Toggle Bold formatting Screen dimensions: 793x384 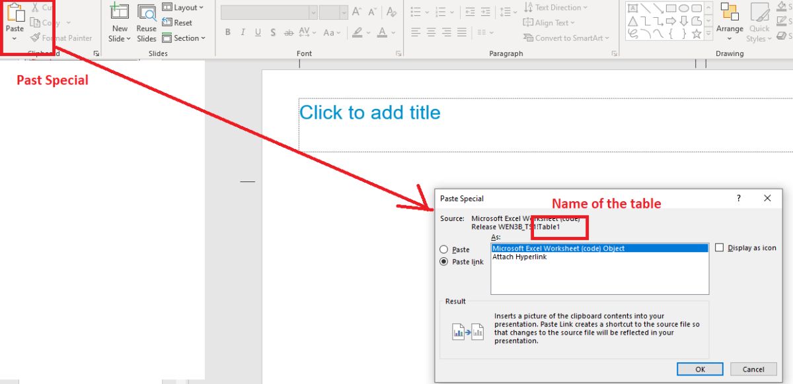click(228, 32)
